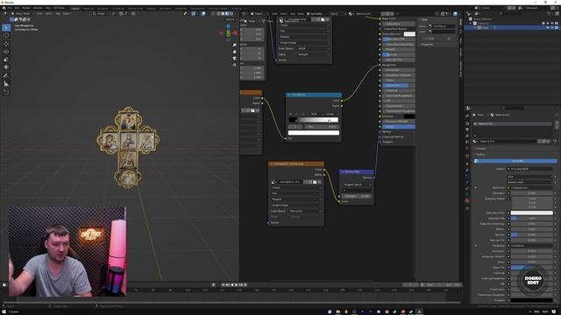
Task: Select the 3D Cursor tool
Action: pyautogui.click(x=6, y=35)
